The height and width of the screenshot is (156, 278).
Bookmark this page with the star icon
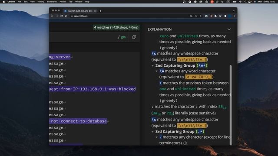(201, 16)
